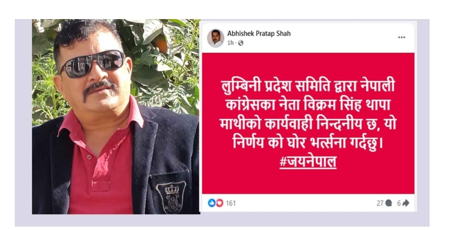Click the red post background area
This screenshot has width=451, height=230.
[308, 123]
